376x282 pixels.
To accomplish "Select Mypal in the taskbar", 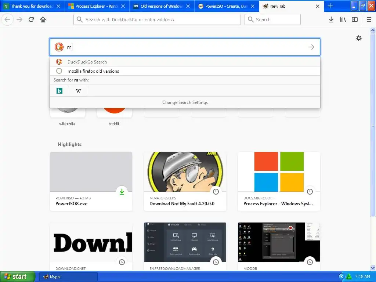I will (x=68, y=277).
